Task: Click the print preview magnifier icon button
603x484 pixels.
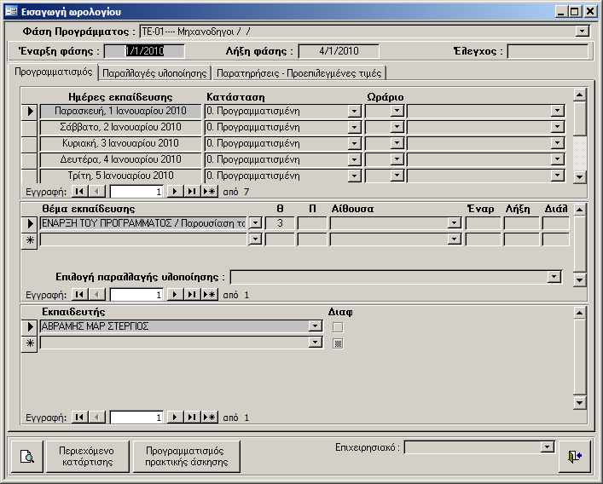Action: (26, 457)
